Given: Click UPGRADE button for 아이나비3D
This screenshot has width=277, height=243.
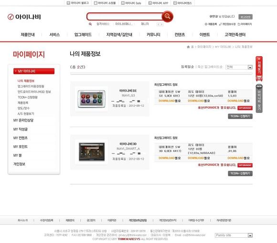Looking at the screenshot, I should [245, 165].
